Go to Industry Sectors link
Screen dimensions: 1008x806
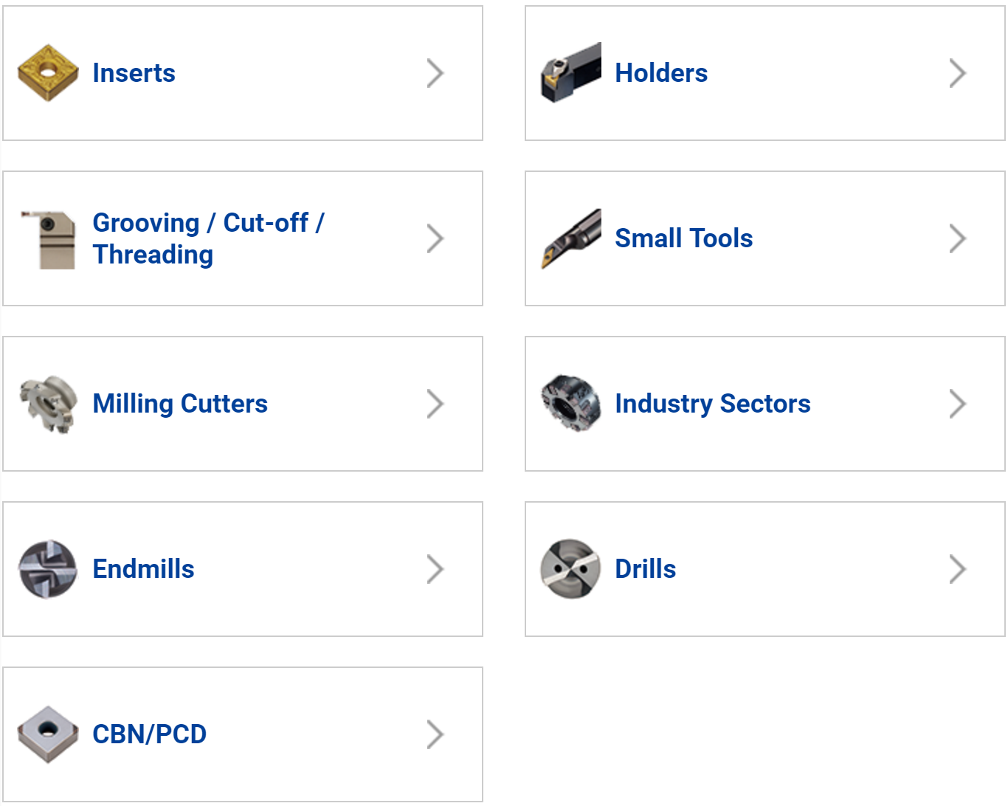tap(713, 404)
